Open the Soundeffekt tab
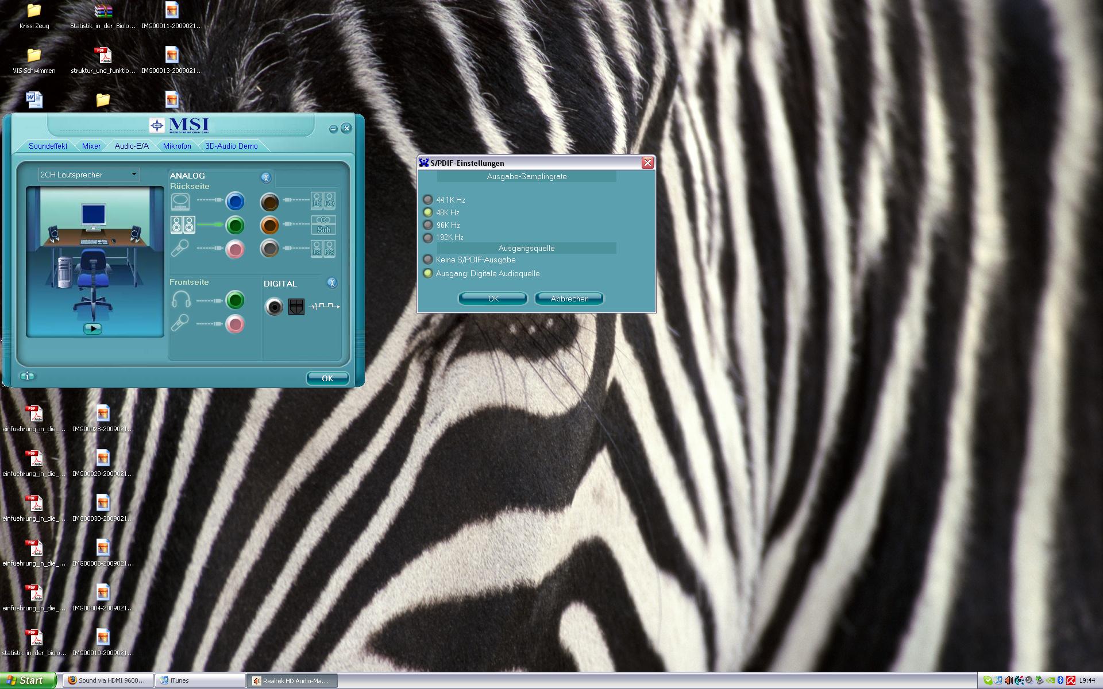The width and height of the screenshot is (1103, 689). 48,146
